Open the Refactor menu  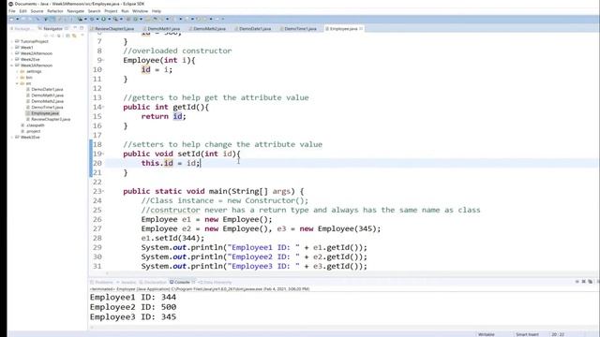pos(55,11)
